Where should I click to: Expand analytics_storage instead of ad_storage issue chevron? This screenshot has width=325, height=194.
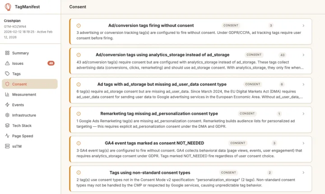coord(303,55)
